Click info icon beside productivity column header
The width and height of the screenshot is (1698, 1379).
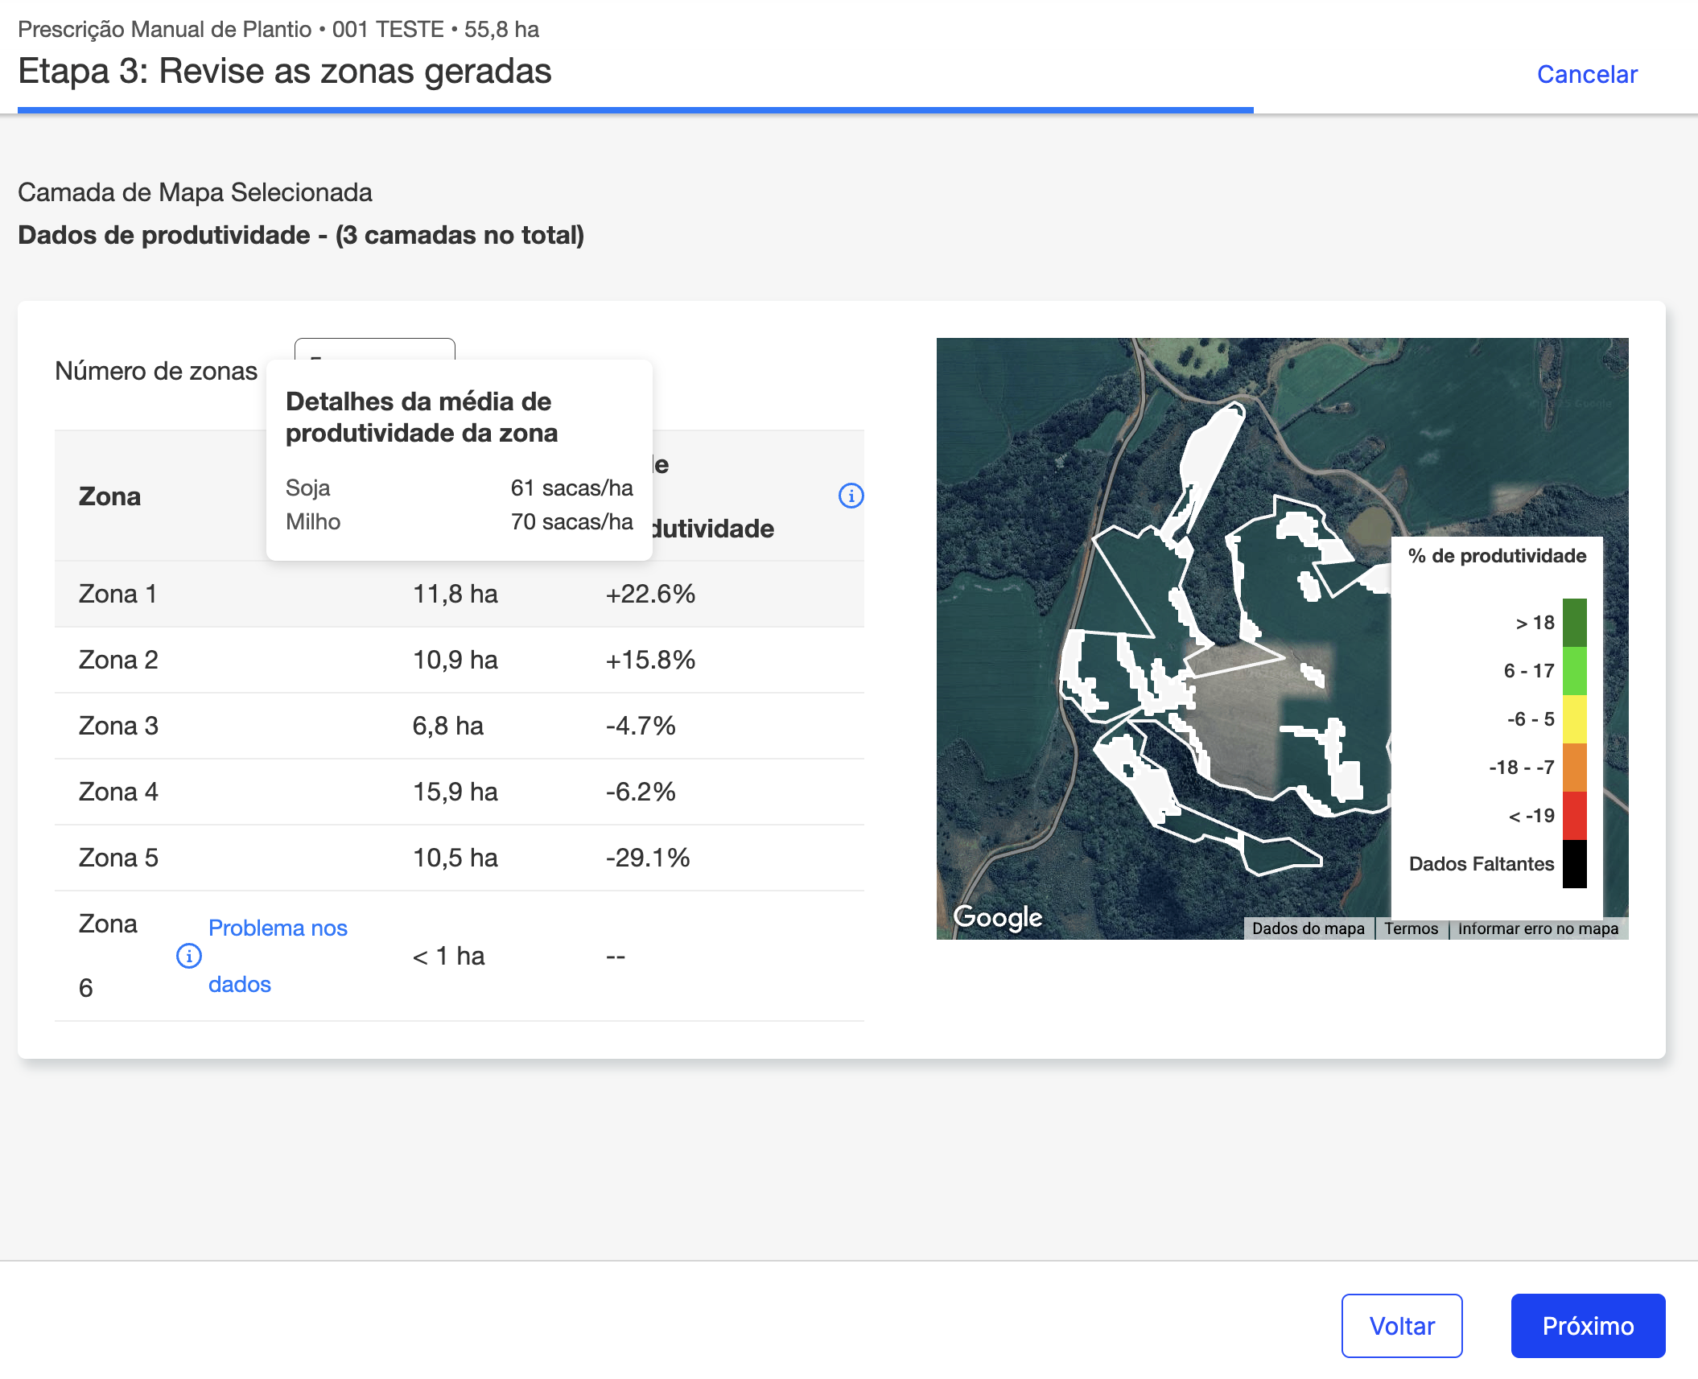[851, 496]
